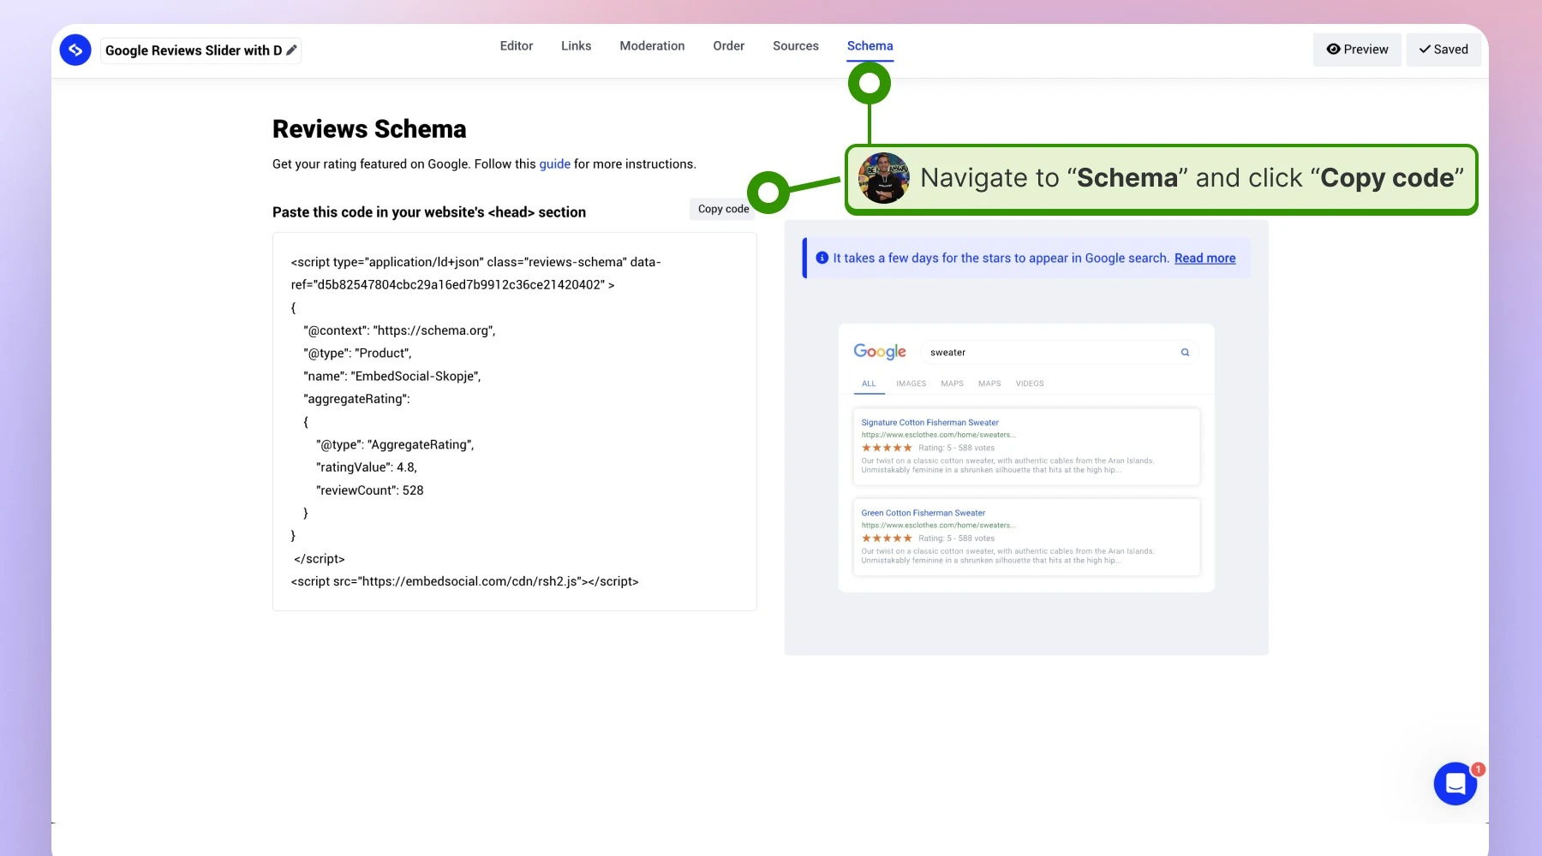Click the EmbedSocial logo icon
Screen dimensions: 1542x856
pos(75,50)
